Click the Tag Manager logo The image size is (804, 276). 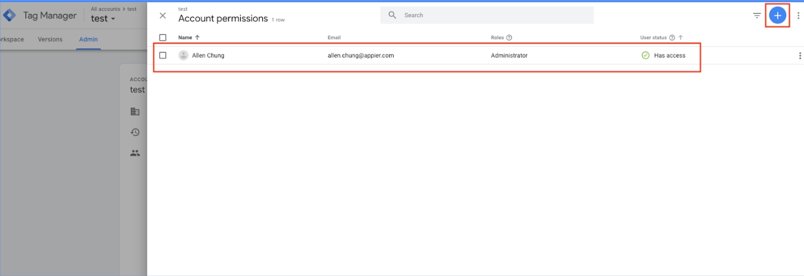[9, 16]
